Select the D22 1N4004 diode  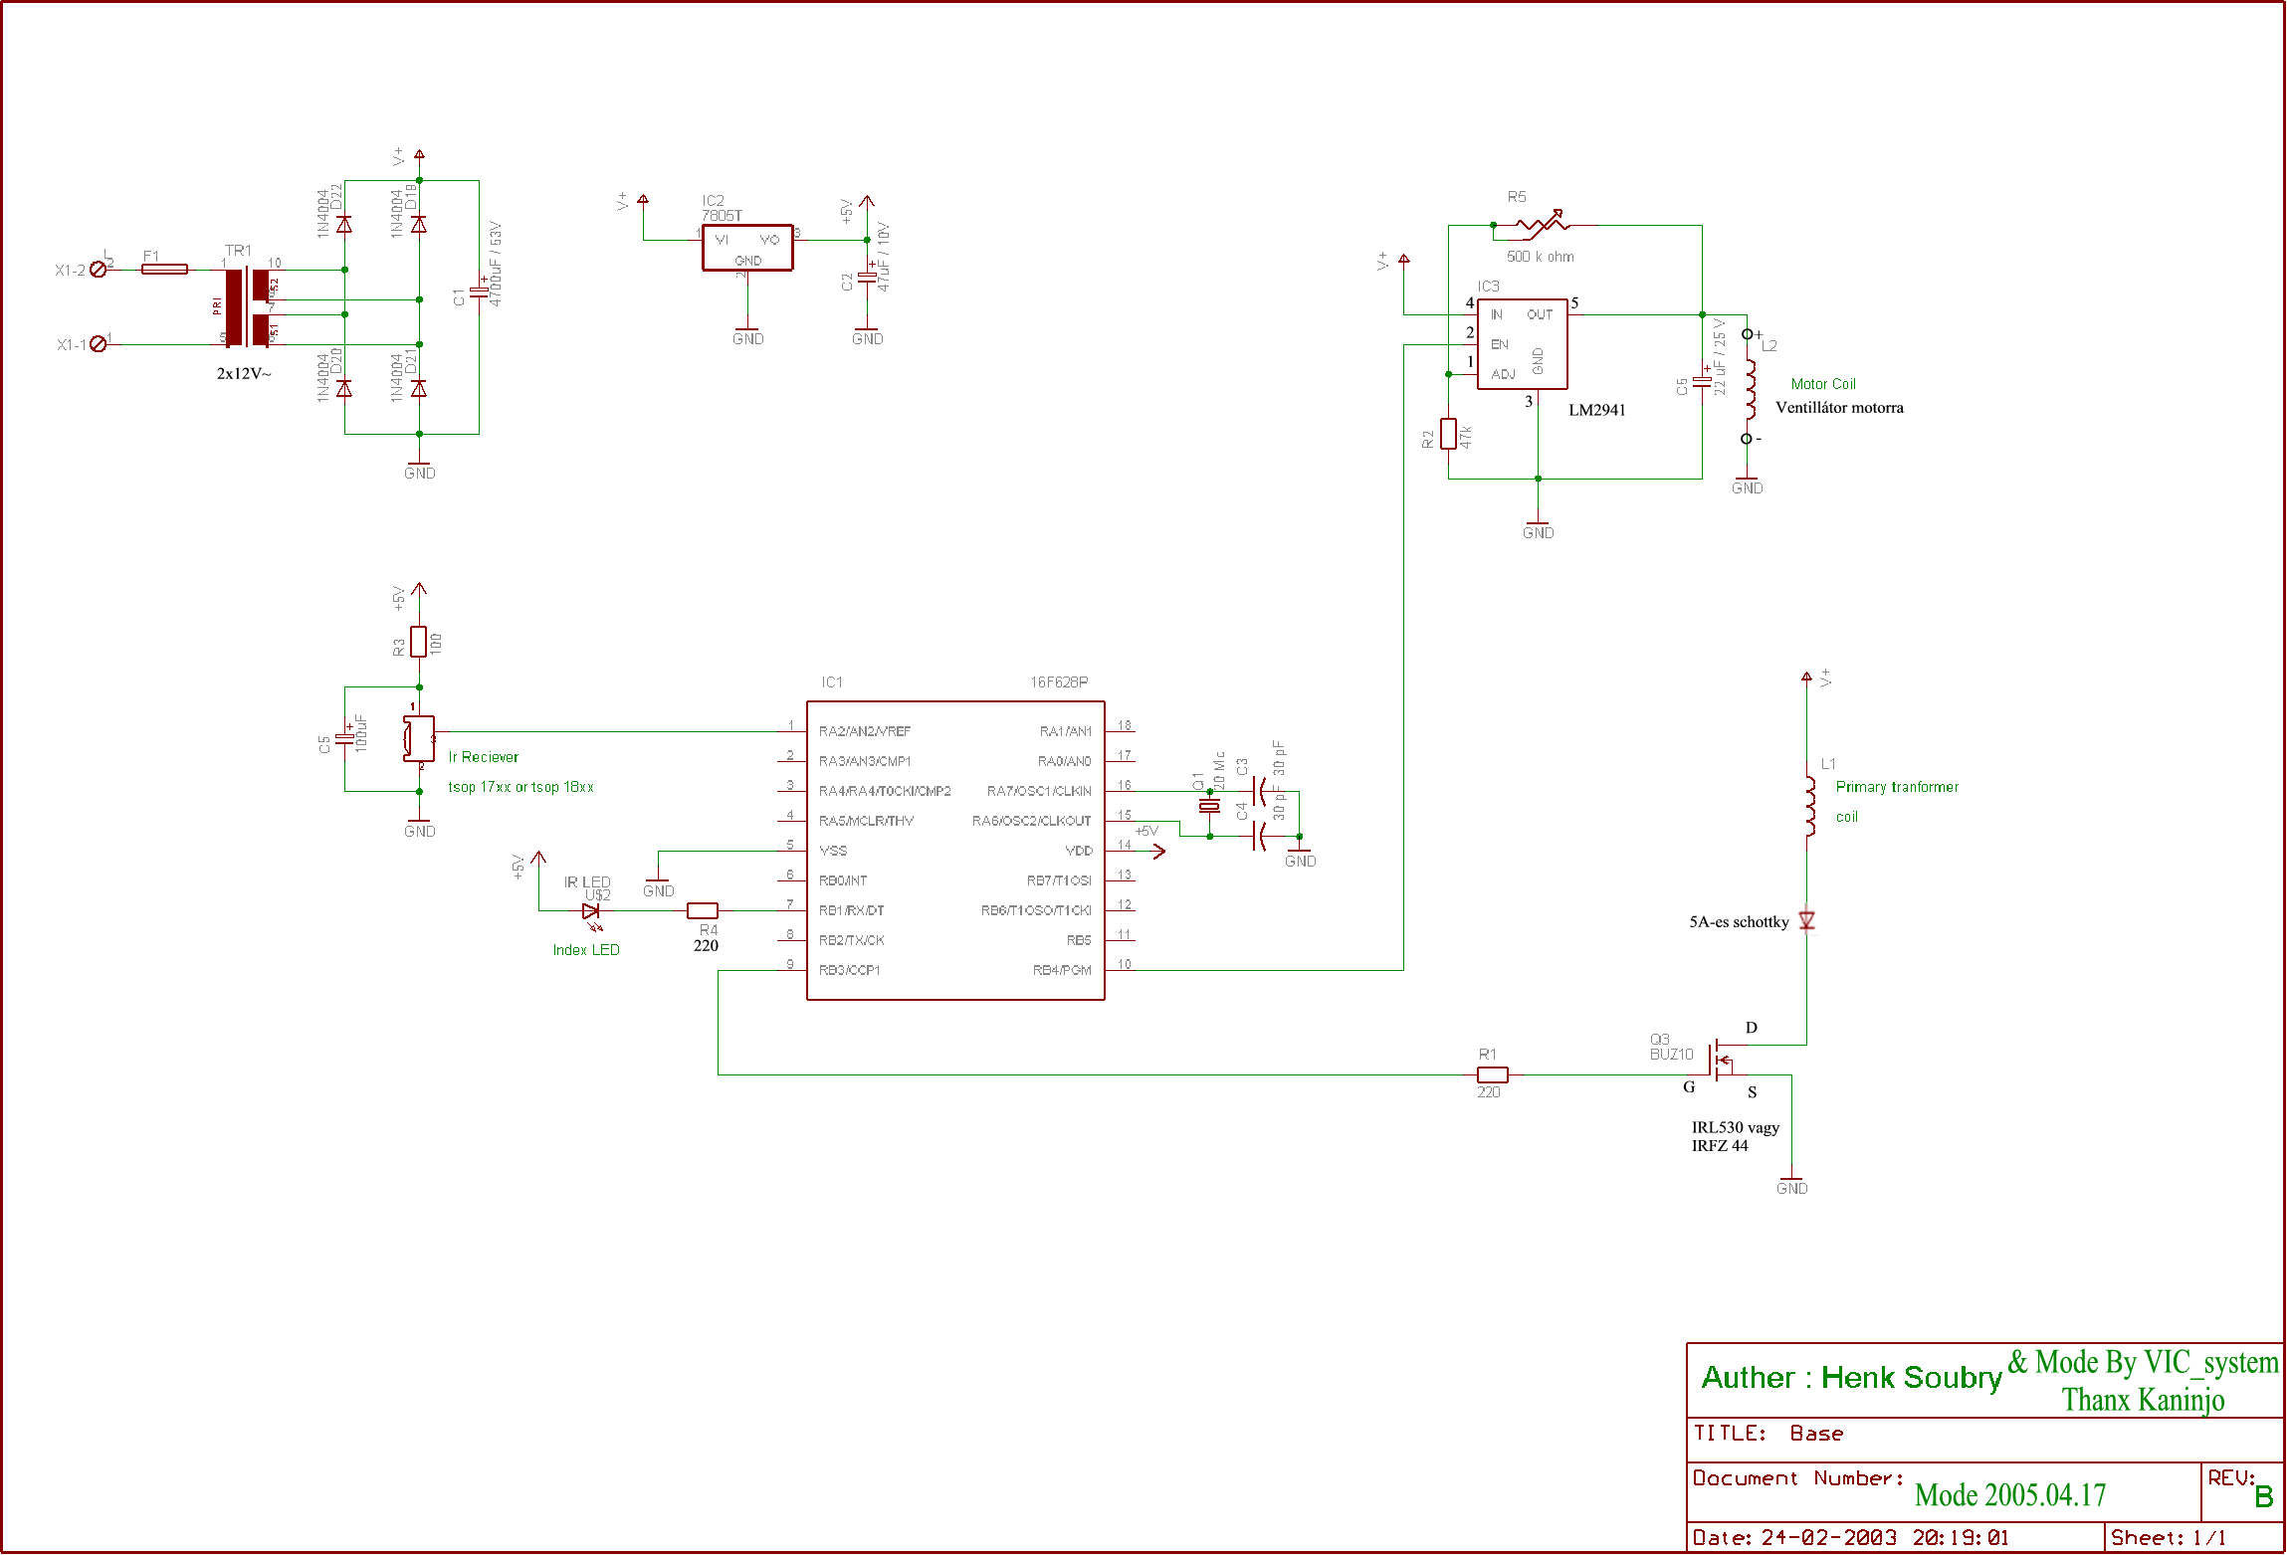pos(344,225)
